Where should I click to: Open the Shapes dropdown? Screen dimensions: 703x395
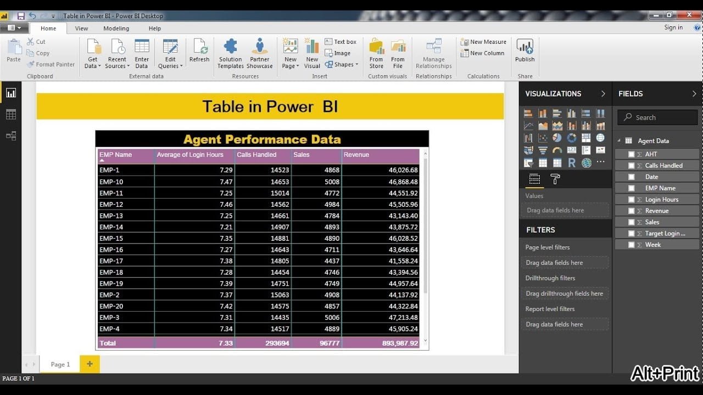(342, 64)
